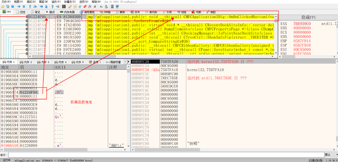
Task: Select the 内存 2 dump tab
Action: (26, 62)
